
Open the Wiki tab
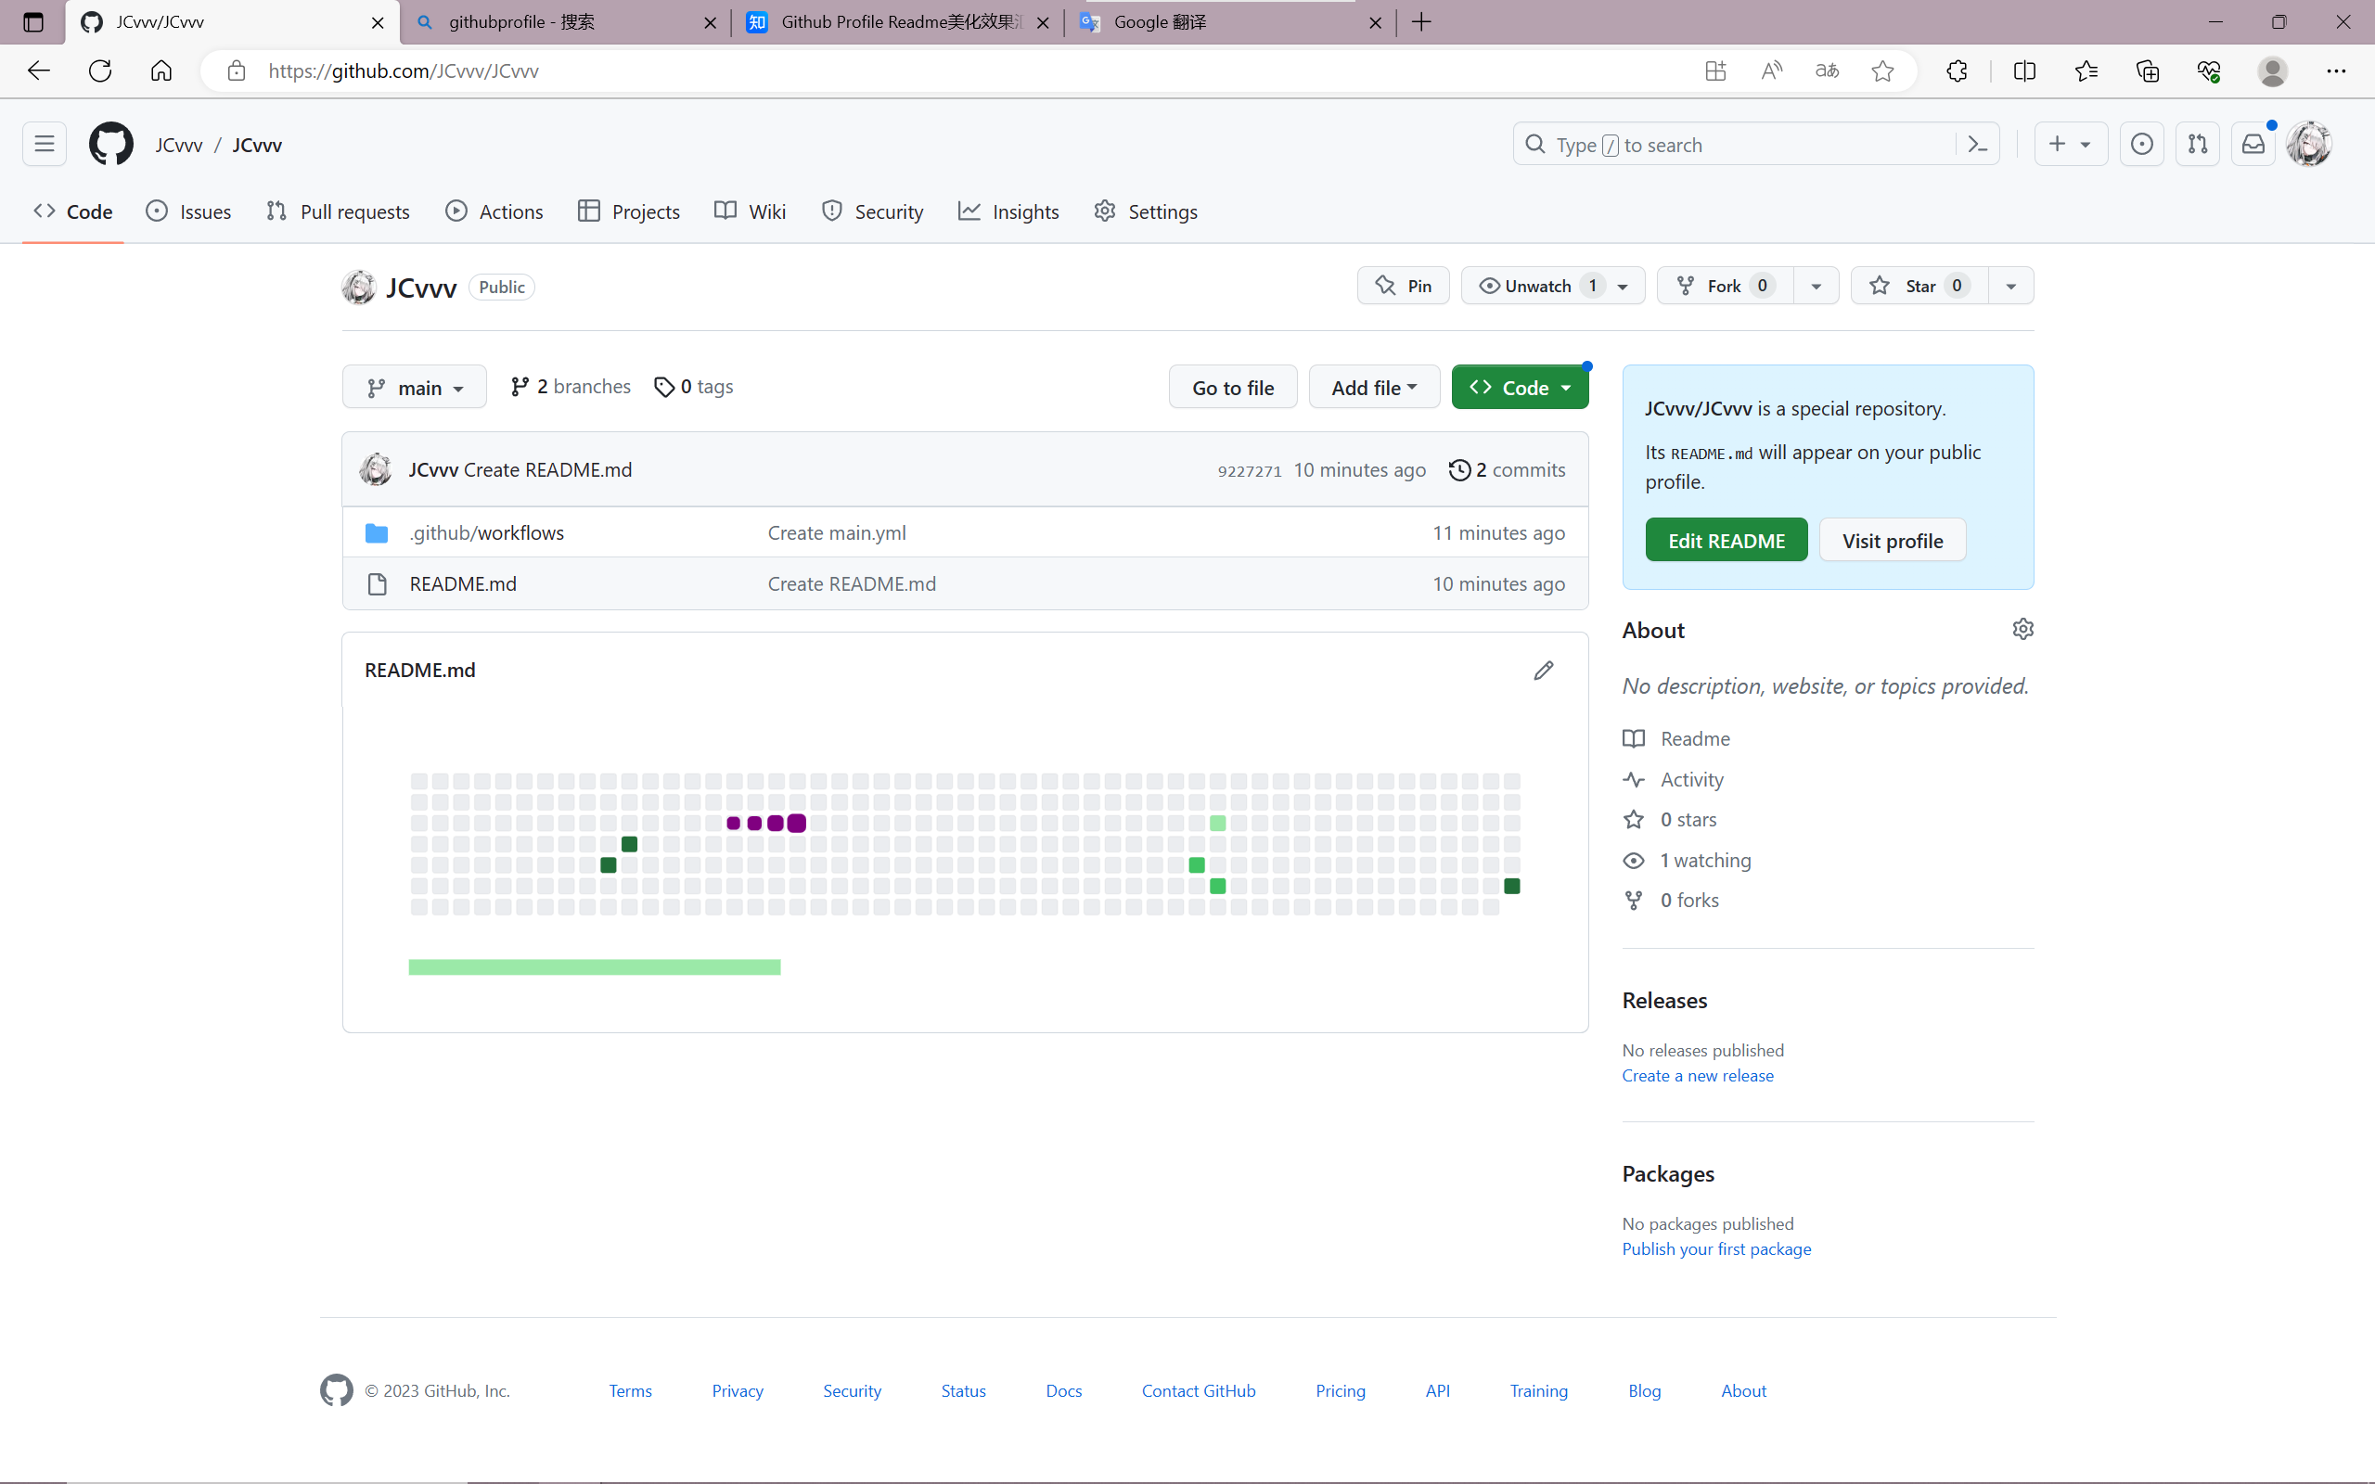coord(751,211)
